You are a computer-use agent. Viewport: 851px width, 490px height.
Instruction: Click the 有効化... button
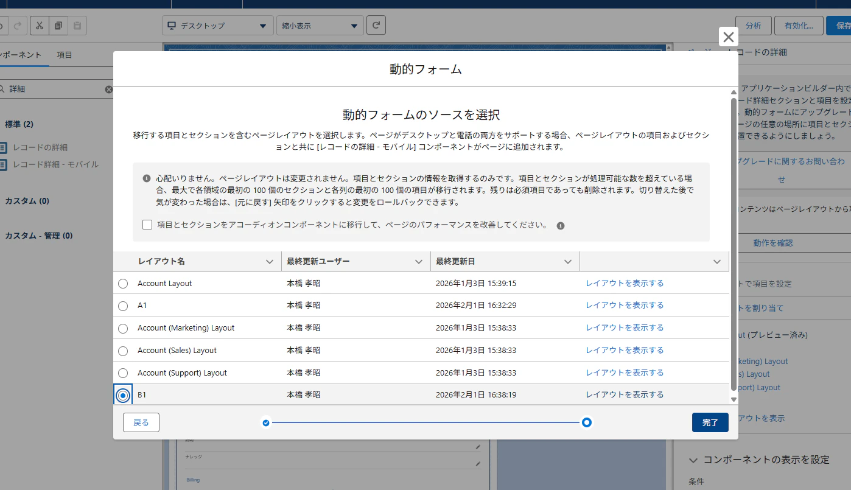coord(799,26)
